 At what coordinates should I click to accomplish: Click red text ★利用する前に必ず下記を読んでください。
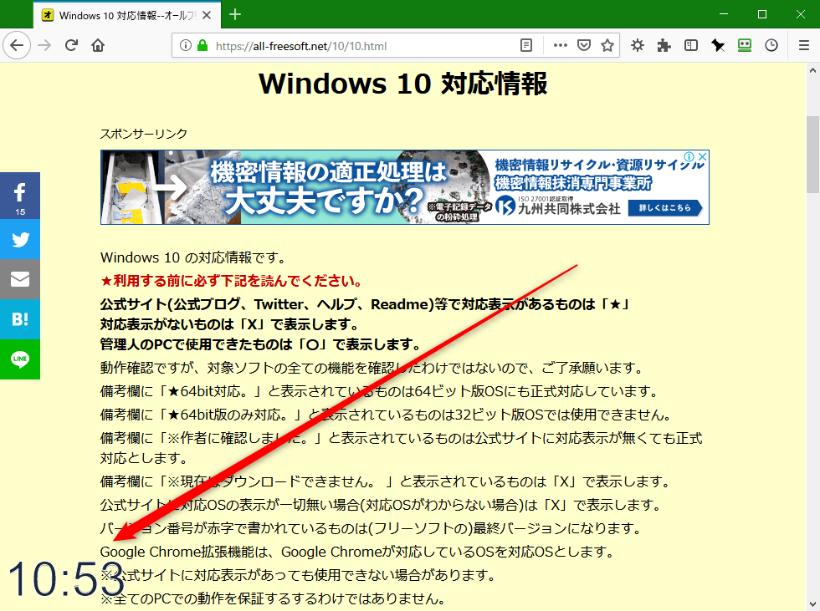click(x=232, y=281)
